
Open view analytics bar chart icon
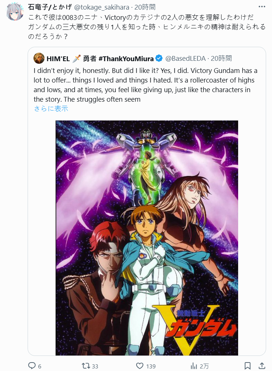pos(194,366)
